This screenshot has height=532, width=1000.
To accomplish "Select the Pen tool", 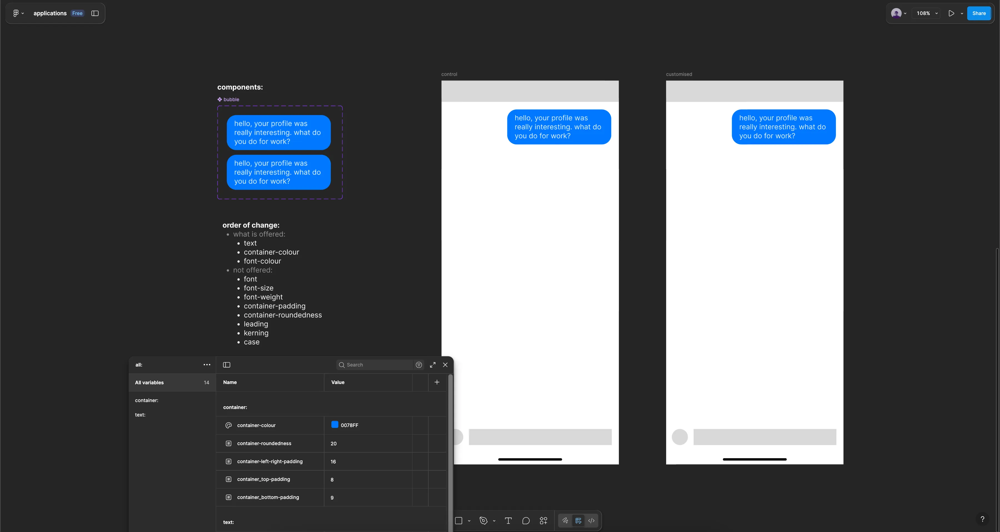I will [483, 521].
